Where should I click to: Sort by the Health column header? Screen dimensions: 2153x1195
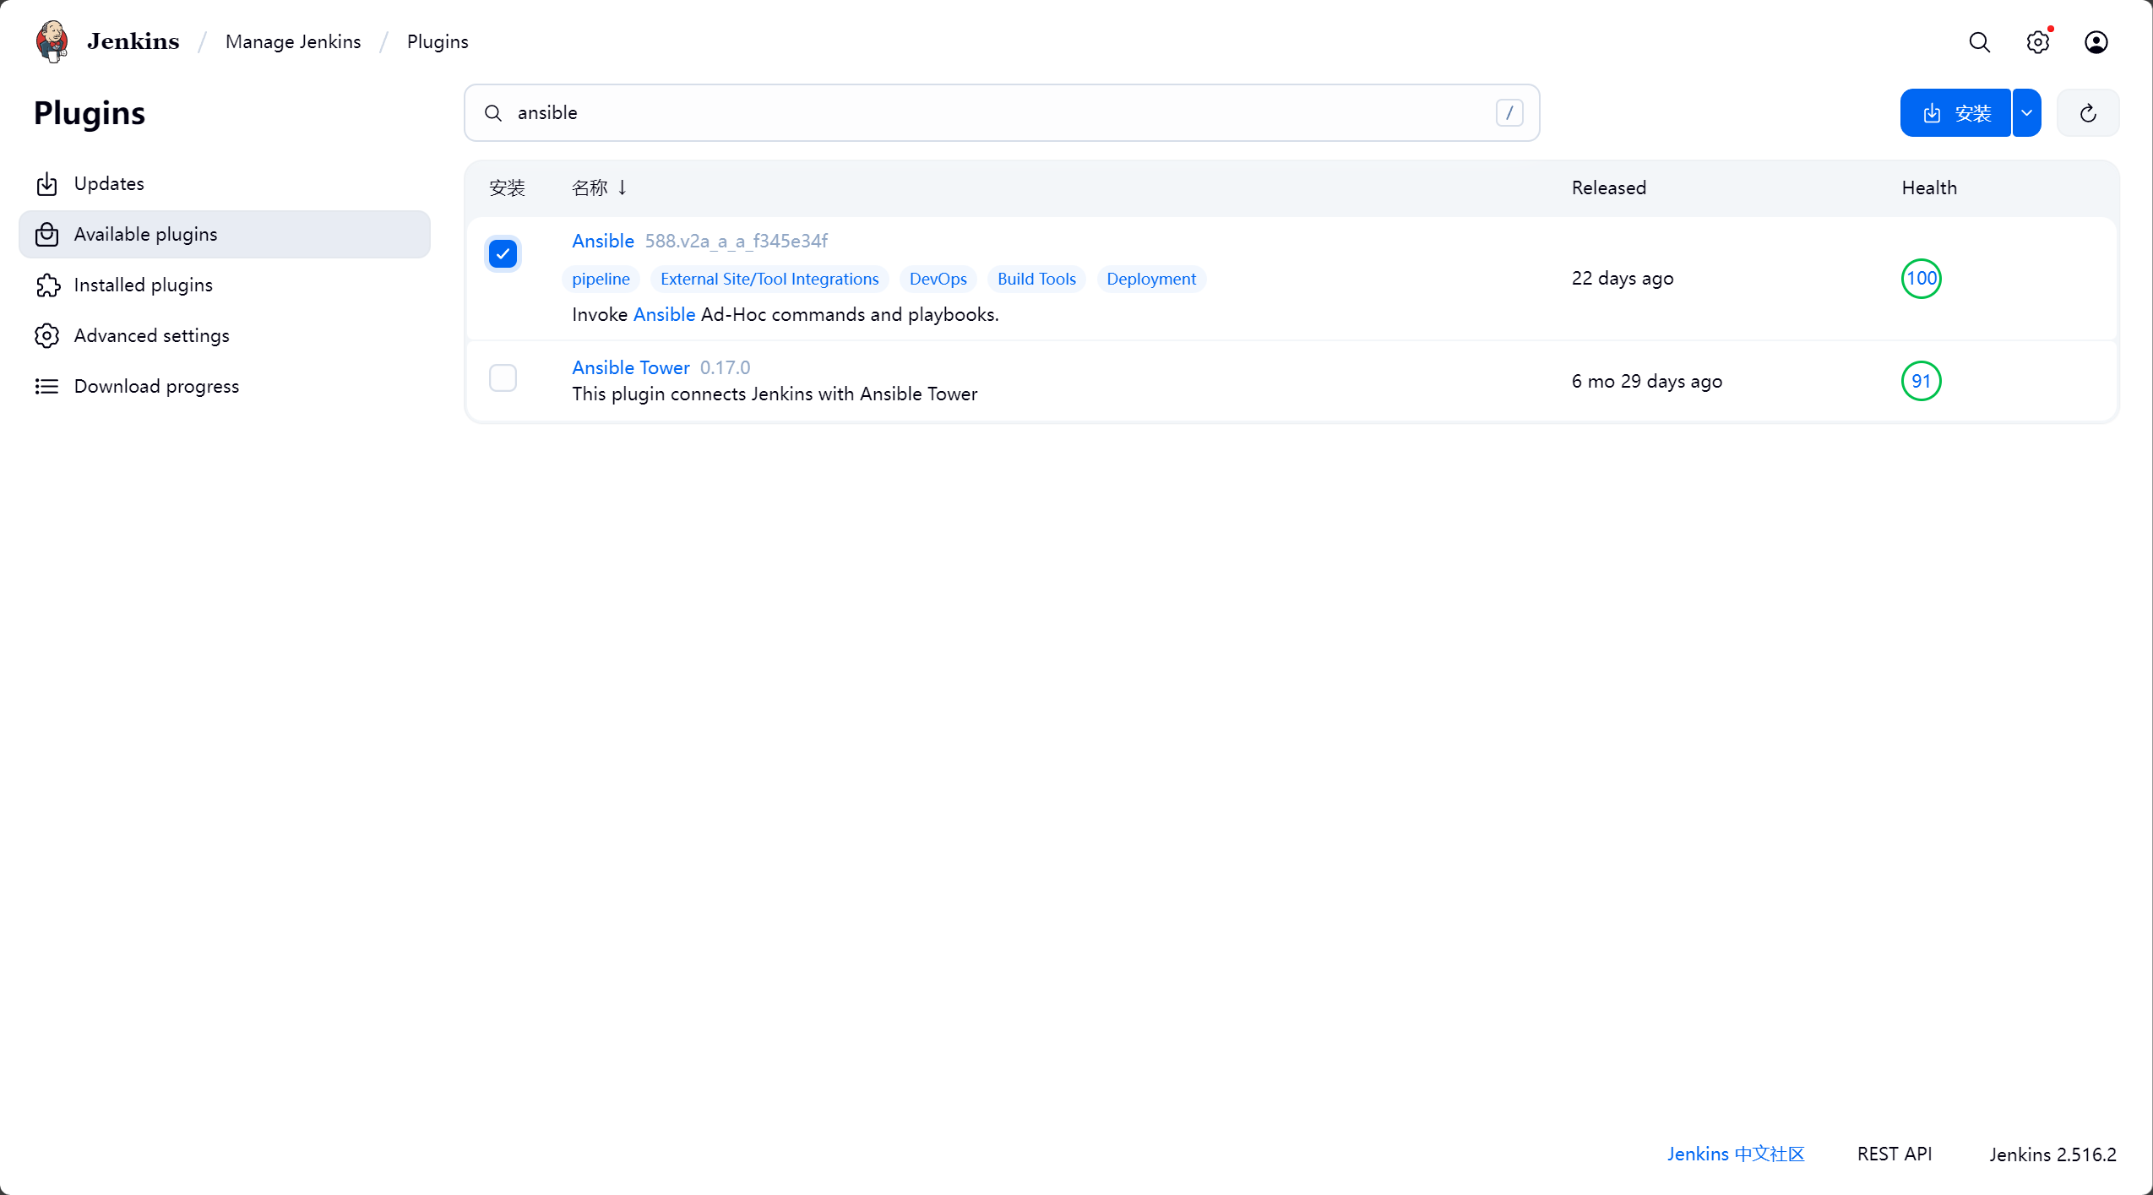click(1929, 187)
